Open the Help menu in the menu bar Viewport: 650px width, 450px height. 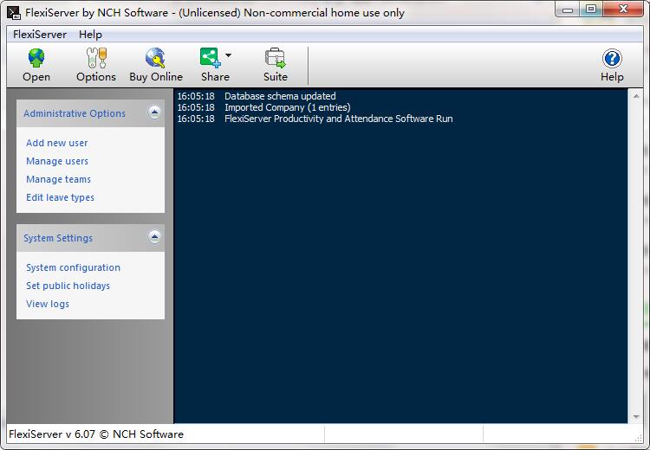point(90,35)
